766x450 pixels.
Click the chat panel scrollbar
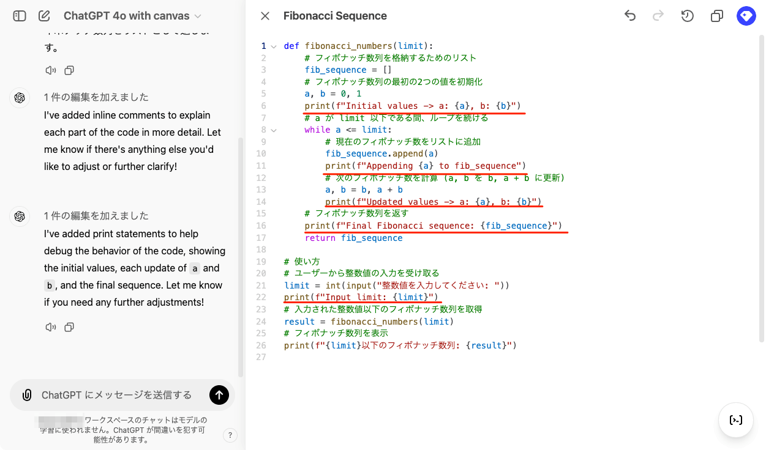point(241,257)
